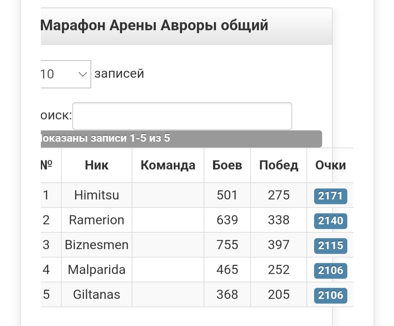
Task: Sort table by Ник column header
Action: point(97,166)
